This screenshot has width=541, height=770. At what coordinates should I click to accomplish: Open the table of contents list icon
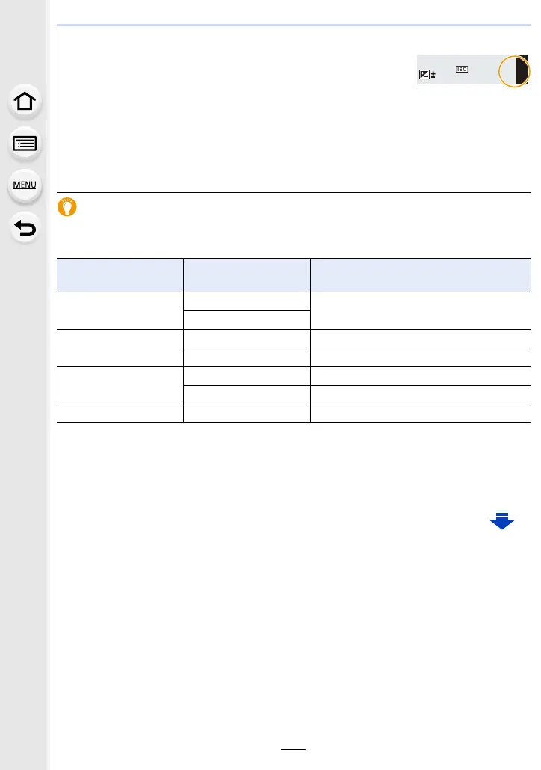25,144
